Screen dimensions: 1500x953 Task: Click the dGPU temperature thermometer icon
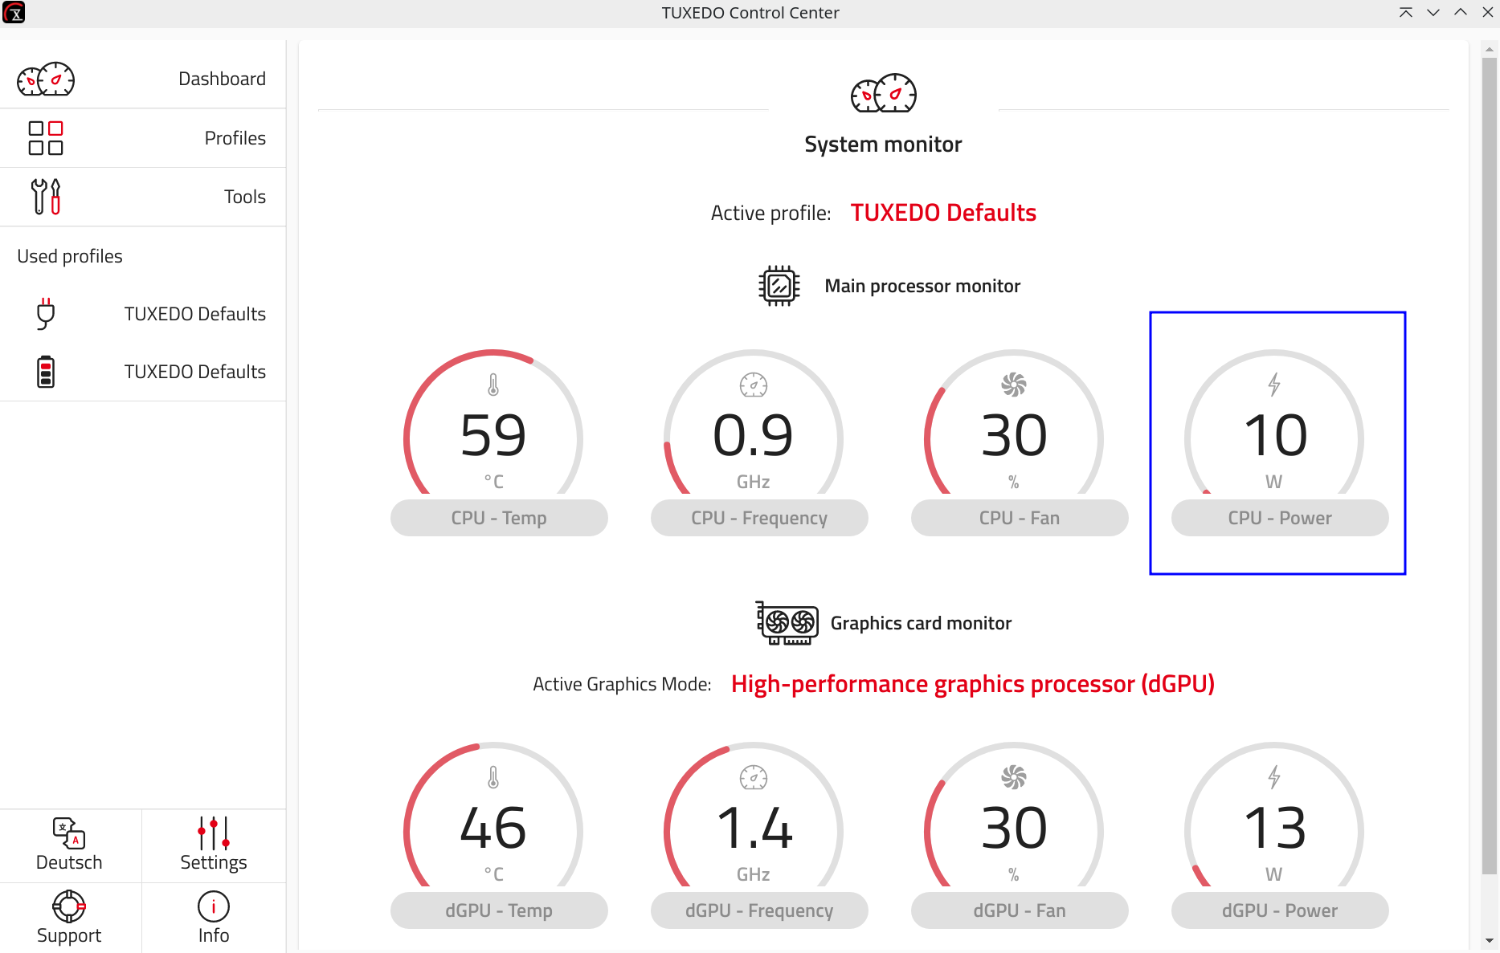point(493,778)
